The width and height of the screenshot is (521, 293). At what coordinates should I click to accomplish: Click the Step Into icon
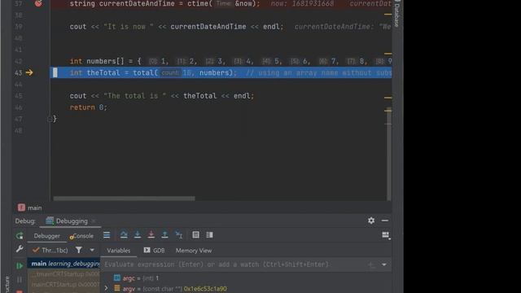[x=138, y=235]
